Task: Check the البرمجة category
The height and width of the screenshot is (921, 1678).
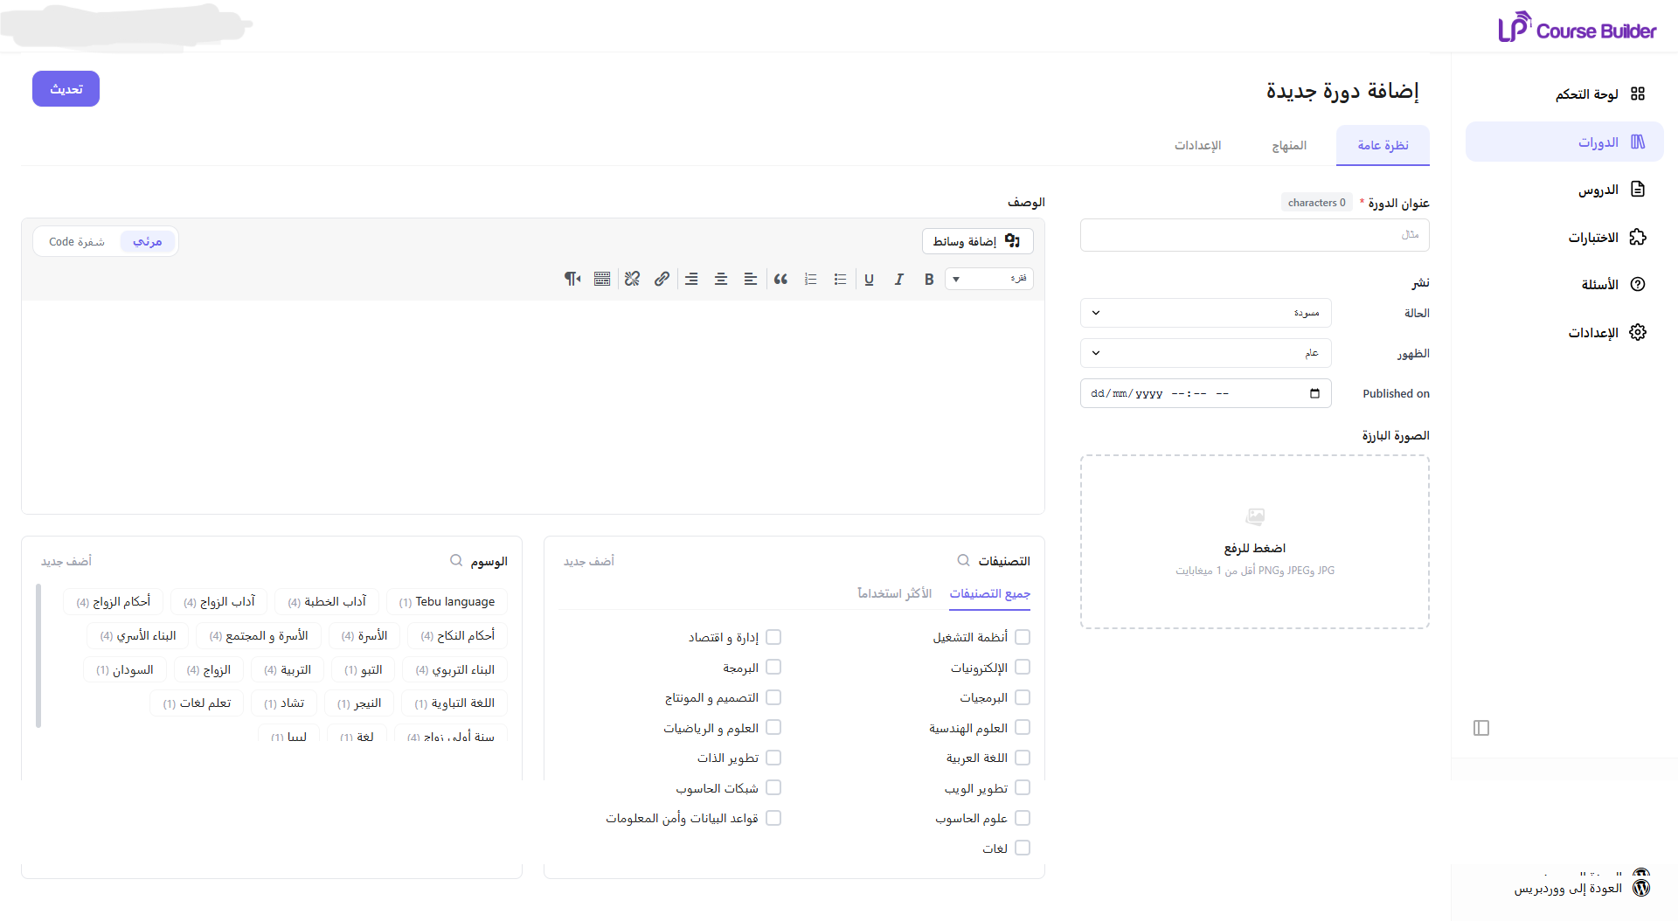Action: tap(773, 667)
